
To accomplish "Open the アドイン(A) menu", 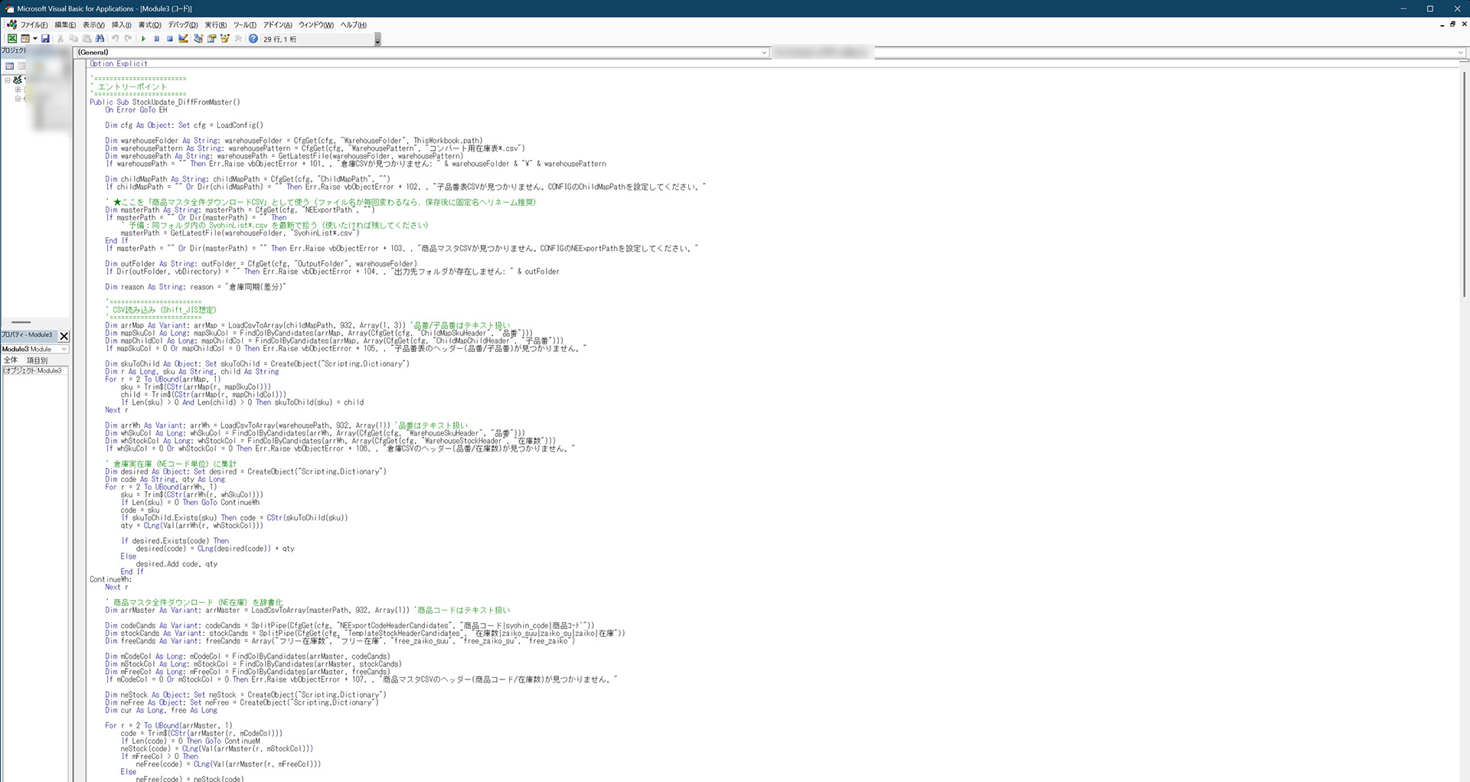I will pos(278,25).
